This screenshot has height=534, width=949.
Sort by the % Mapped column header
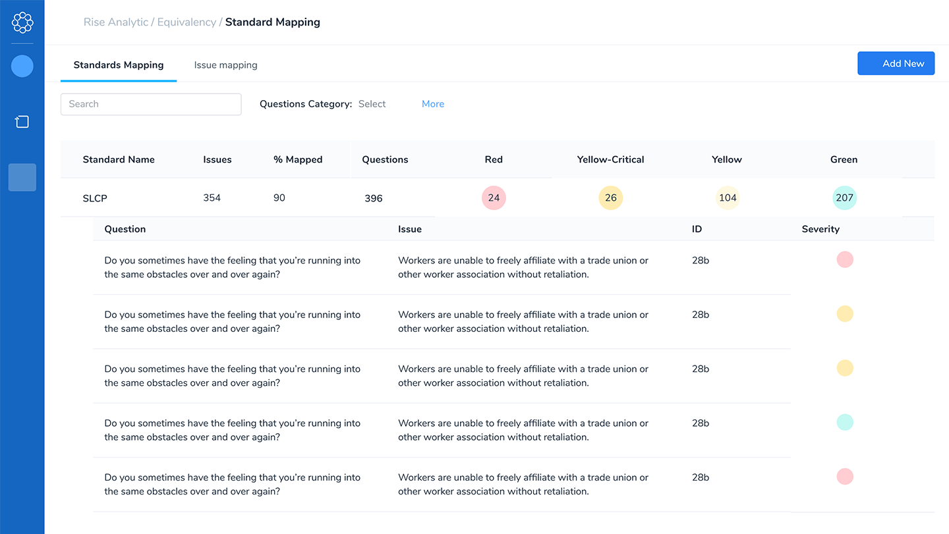click(x=298, y=159)
